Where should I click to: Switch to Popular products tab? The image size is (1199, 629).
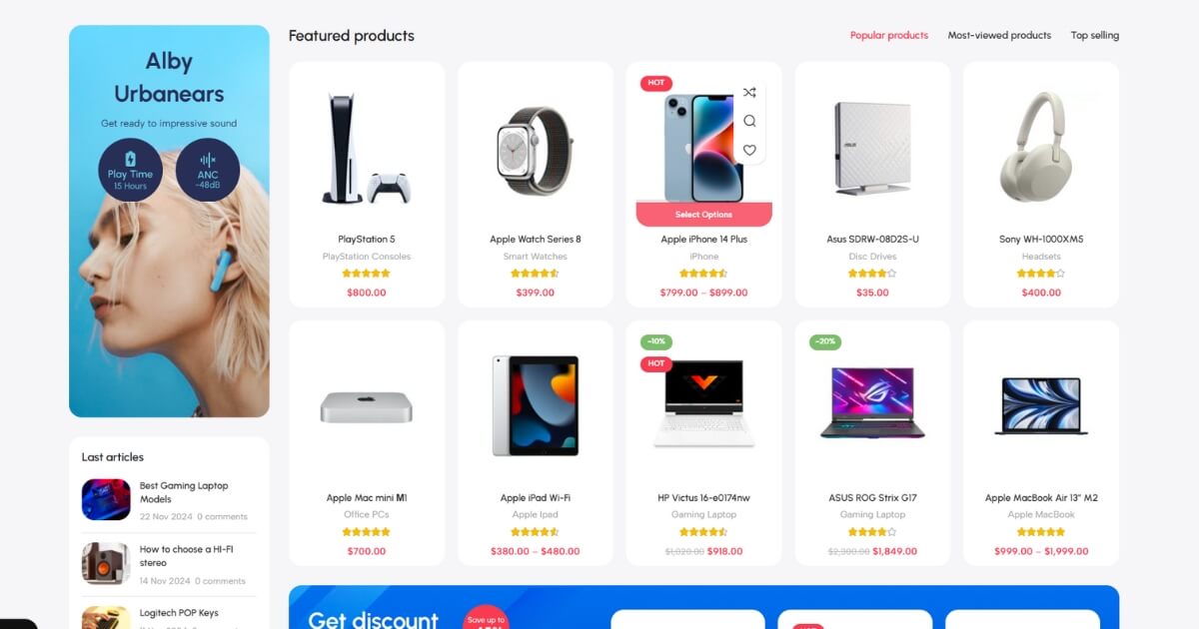[889, 35]
